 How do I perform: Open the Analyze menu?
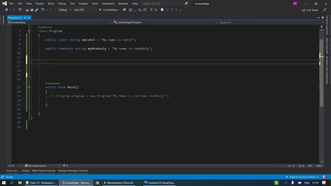83,4
